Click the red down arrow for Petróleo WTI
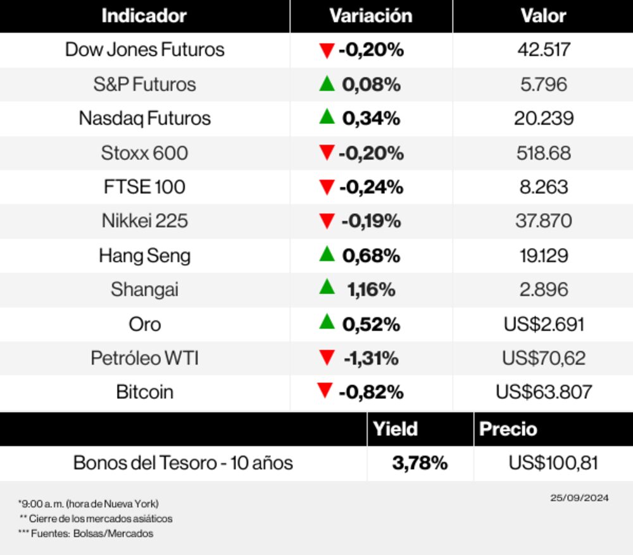Viewport: 633px width, 555px height. [x=327, y=358]
